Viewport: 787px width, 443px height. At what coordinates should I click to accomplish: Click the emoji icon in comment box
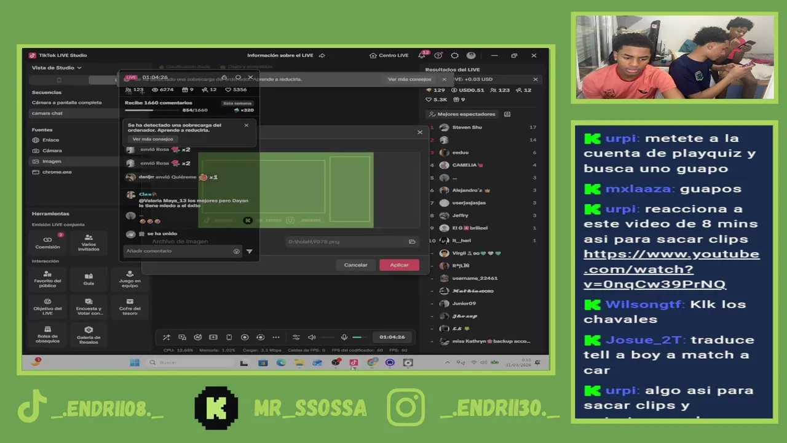point(236,251)
